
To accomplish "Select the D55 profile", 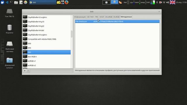I will tap(47, 48).
